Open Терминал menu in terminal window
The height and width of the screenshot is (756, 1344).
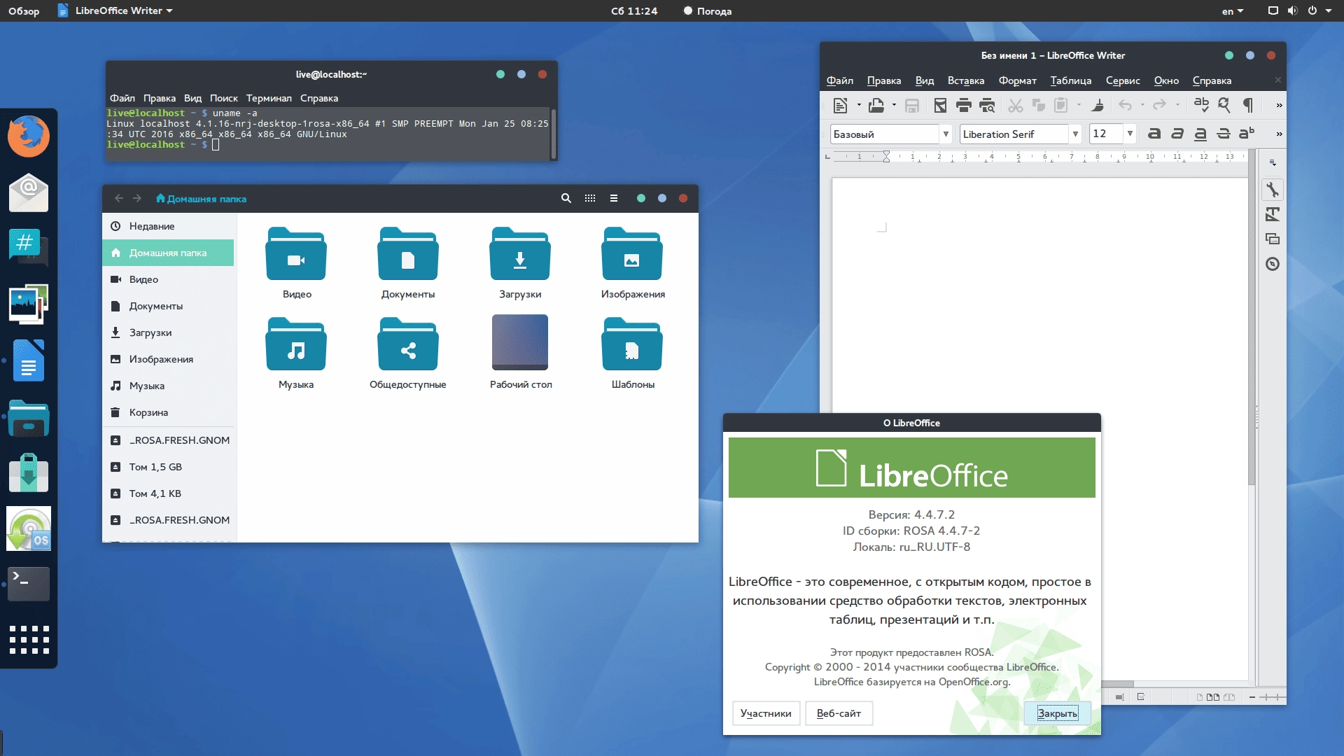pos(269,98)
